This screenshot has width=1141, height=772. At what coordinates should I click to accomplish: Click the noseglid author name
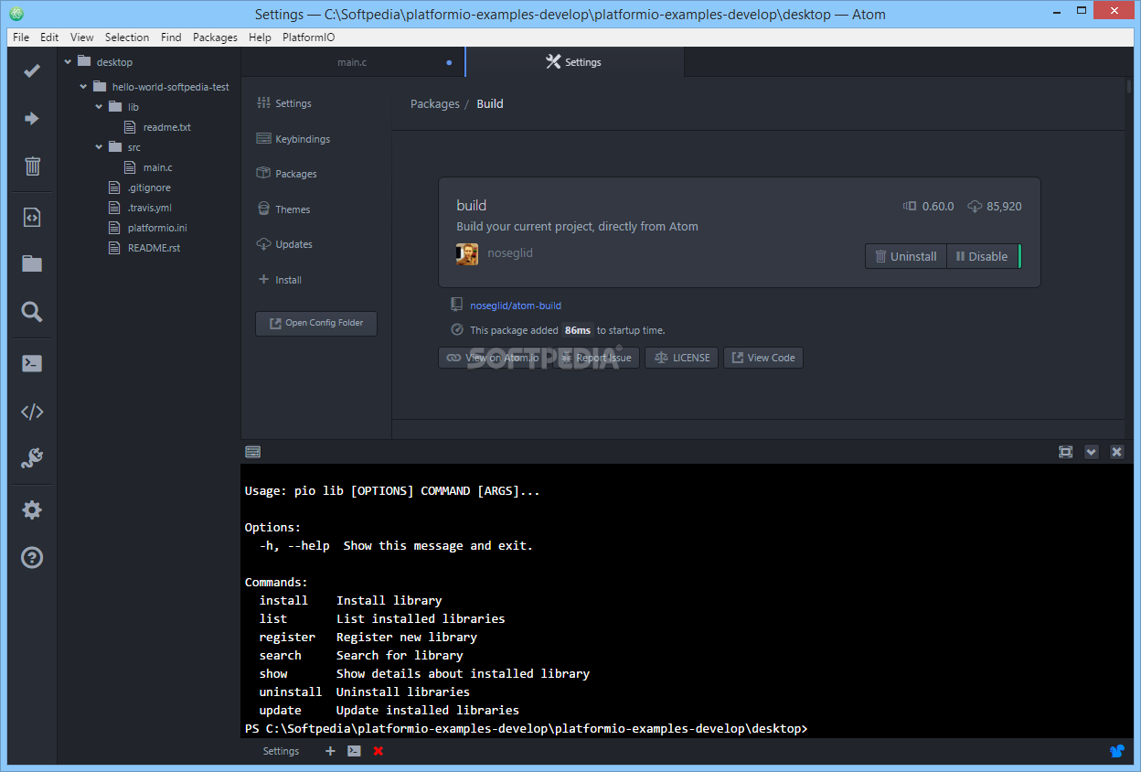pos(510,253)
